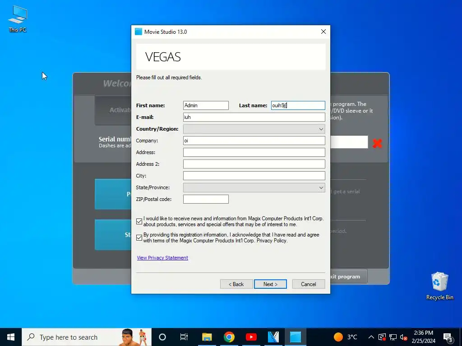Launch Google Chrome from the taskbar
This screenshot has width=462, height=346.
pyautogui.click(x=229, y=337)
